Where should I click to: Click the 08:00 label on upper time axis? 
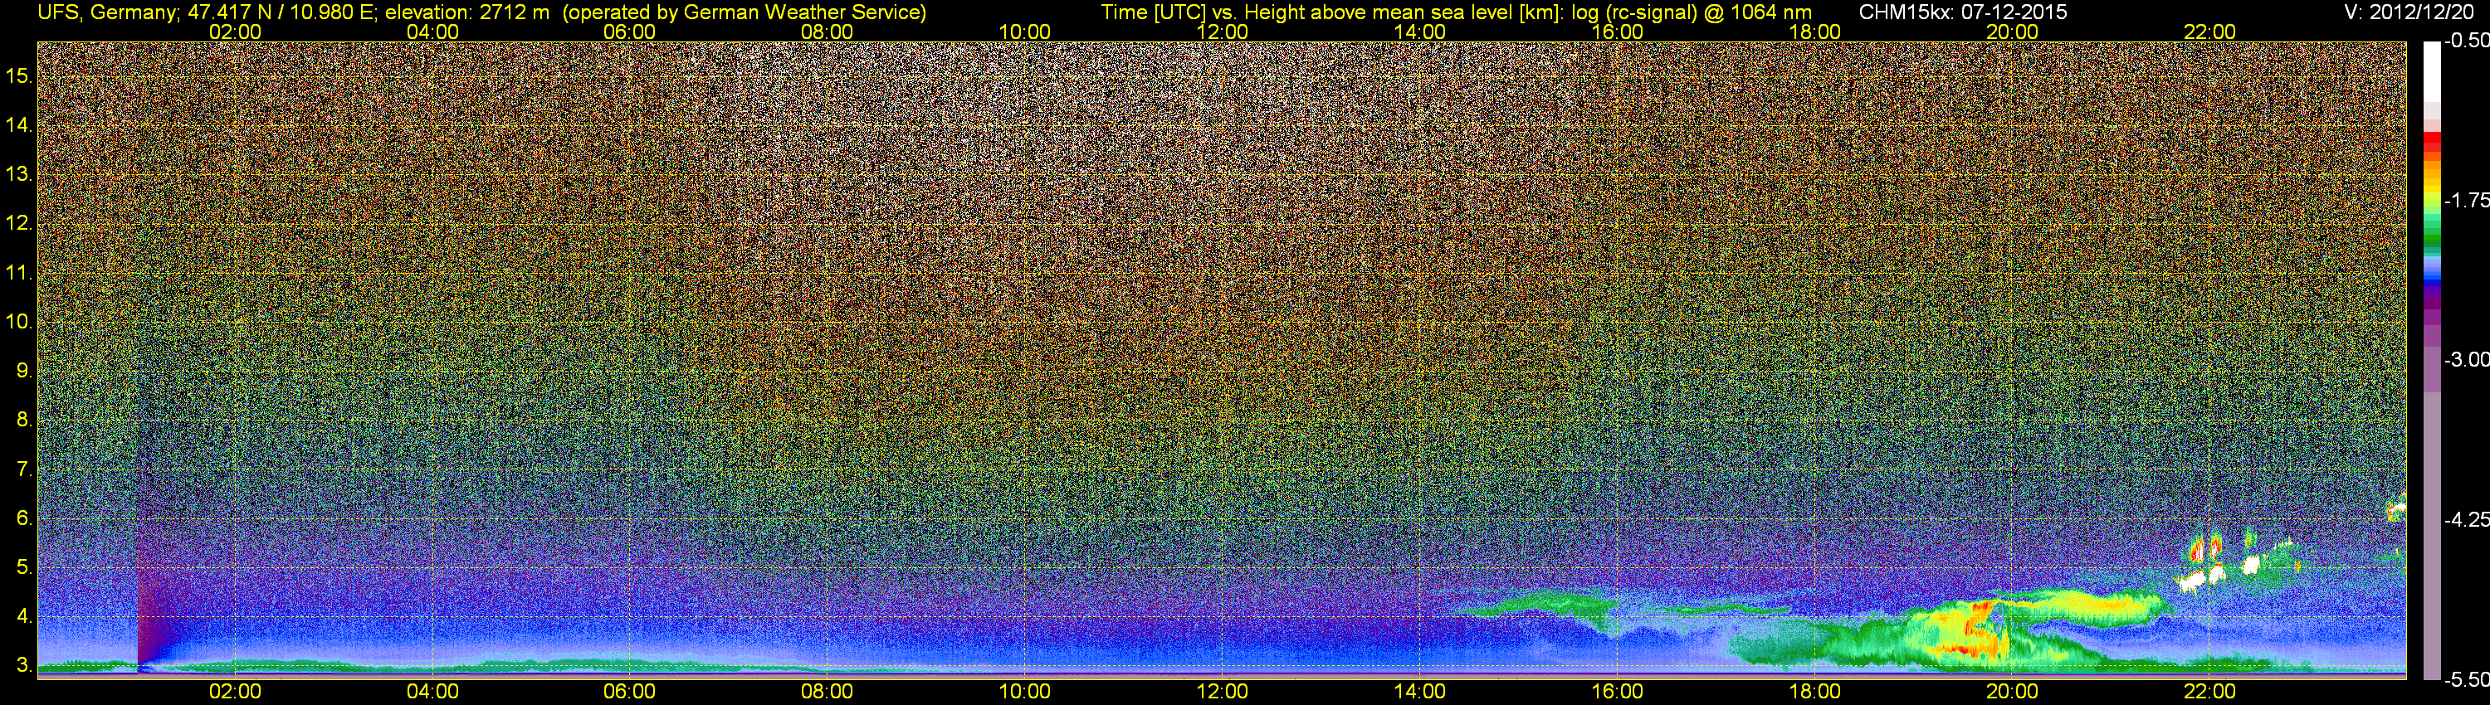tap(828, 32)
